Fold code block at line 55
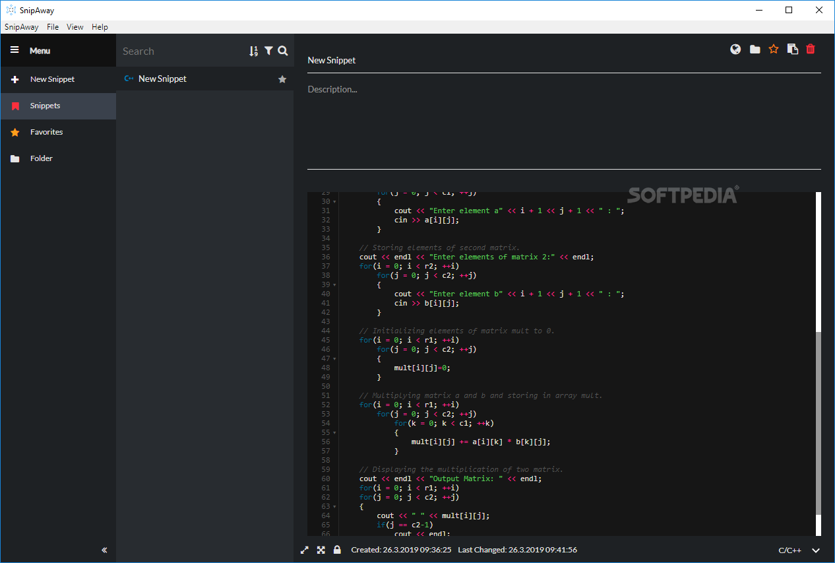This screenshot has height=563, width=835. [334, 432]
